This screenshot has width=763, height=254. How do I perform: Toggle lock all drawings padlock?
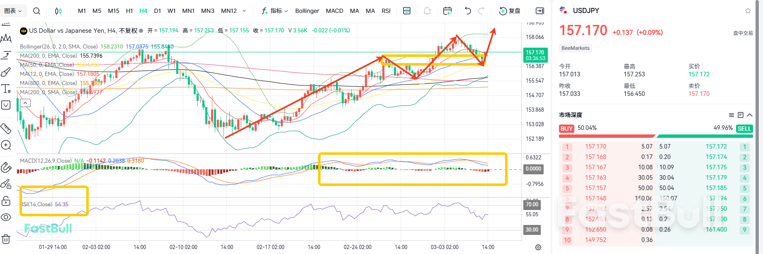pyautogui.click(x=6, y=201)
